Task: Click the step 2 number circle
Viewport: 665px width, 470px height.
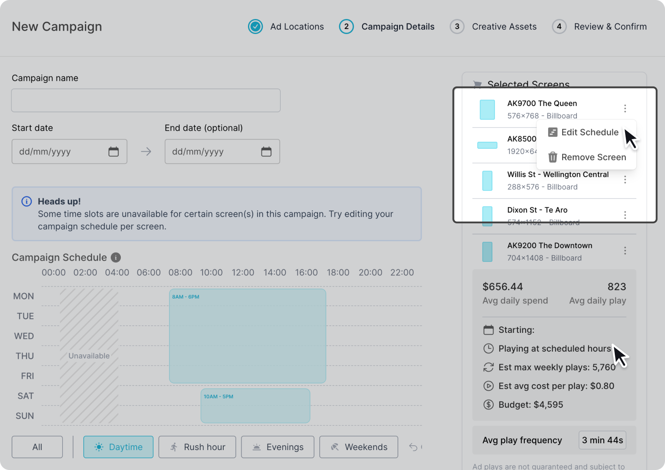Action: (x=346, y=27)
